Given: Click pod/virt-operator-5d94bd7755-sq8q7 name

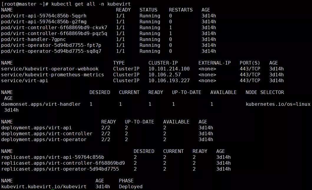Looking at the screenshot, I should (x=51, y=51).
